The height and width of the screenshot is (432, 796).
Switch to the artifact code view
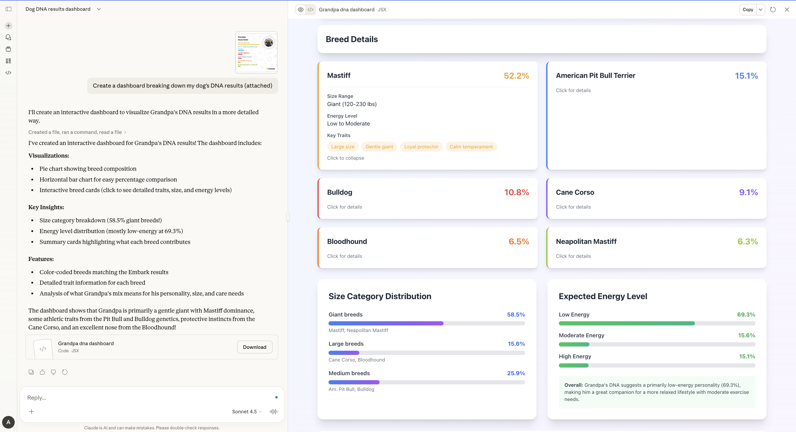(x=310, y=9)
